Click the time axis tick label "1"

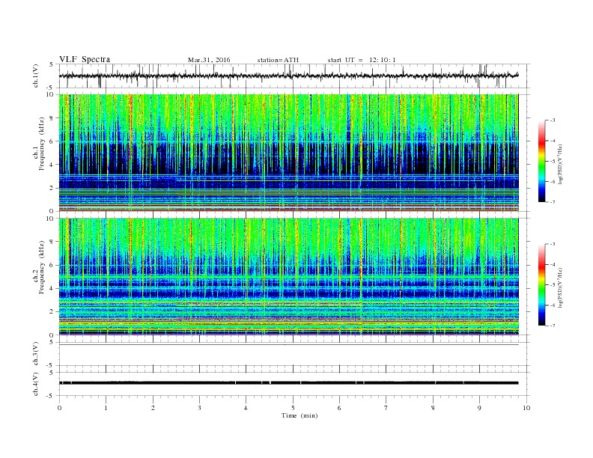tap(106, 408)
